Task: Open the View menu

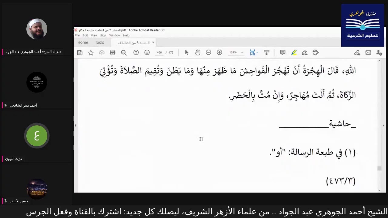Action: pos(94,35)
